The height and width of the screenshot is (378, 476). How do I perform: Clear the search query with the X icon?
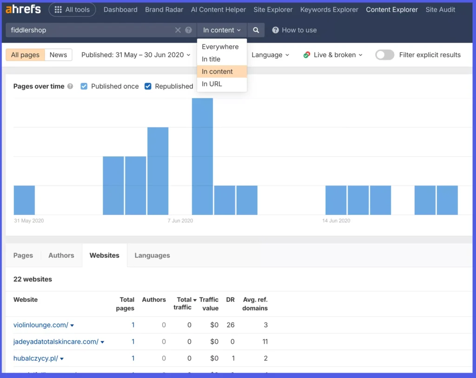point(178,29)
